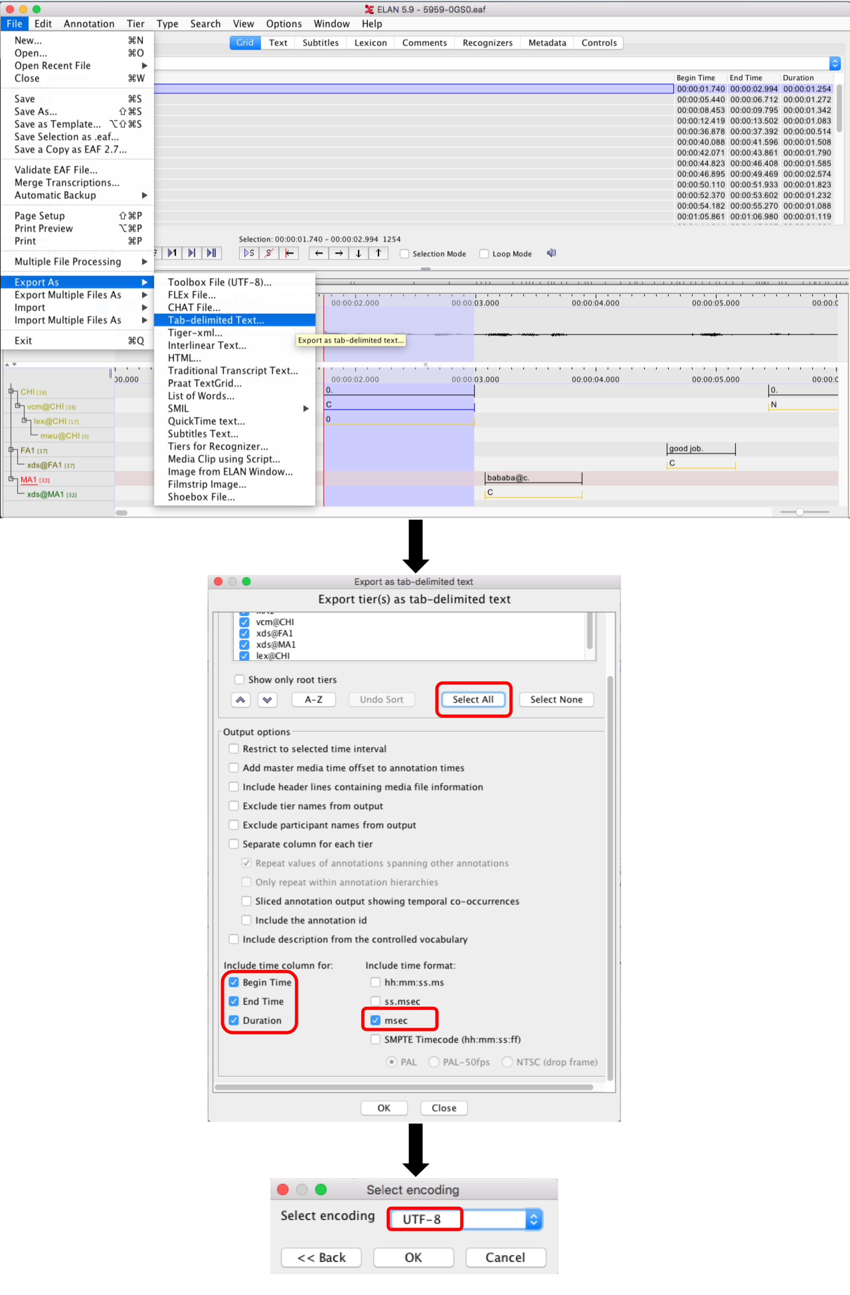Viewport: 850px width, 1295px height.
Task: Check the hh:mm:ss.ms time format
Action: [375, 982]
